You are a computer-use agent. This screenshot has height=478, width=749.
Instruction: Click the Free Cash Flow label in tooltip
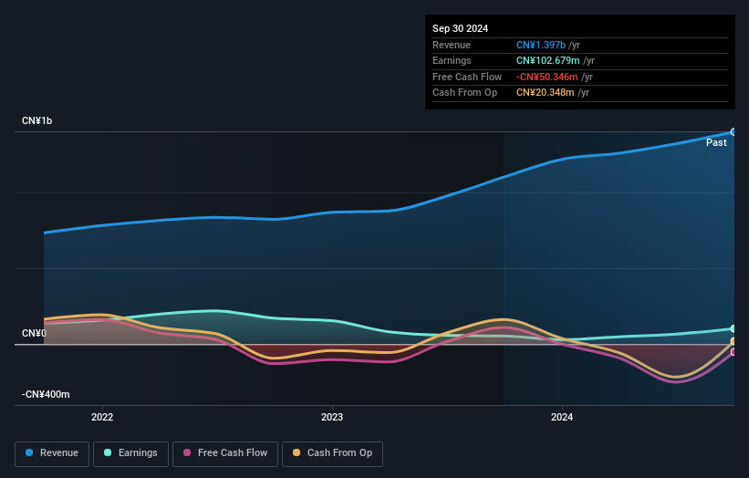coord(467,77)
